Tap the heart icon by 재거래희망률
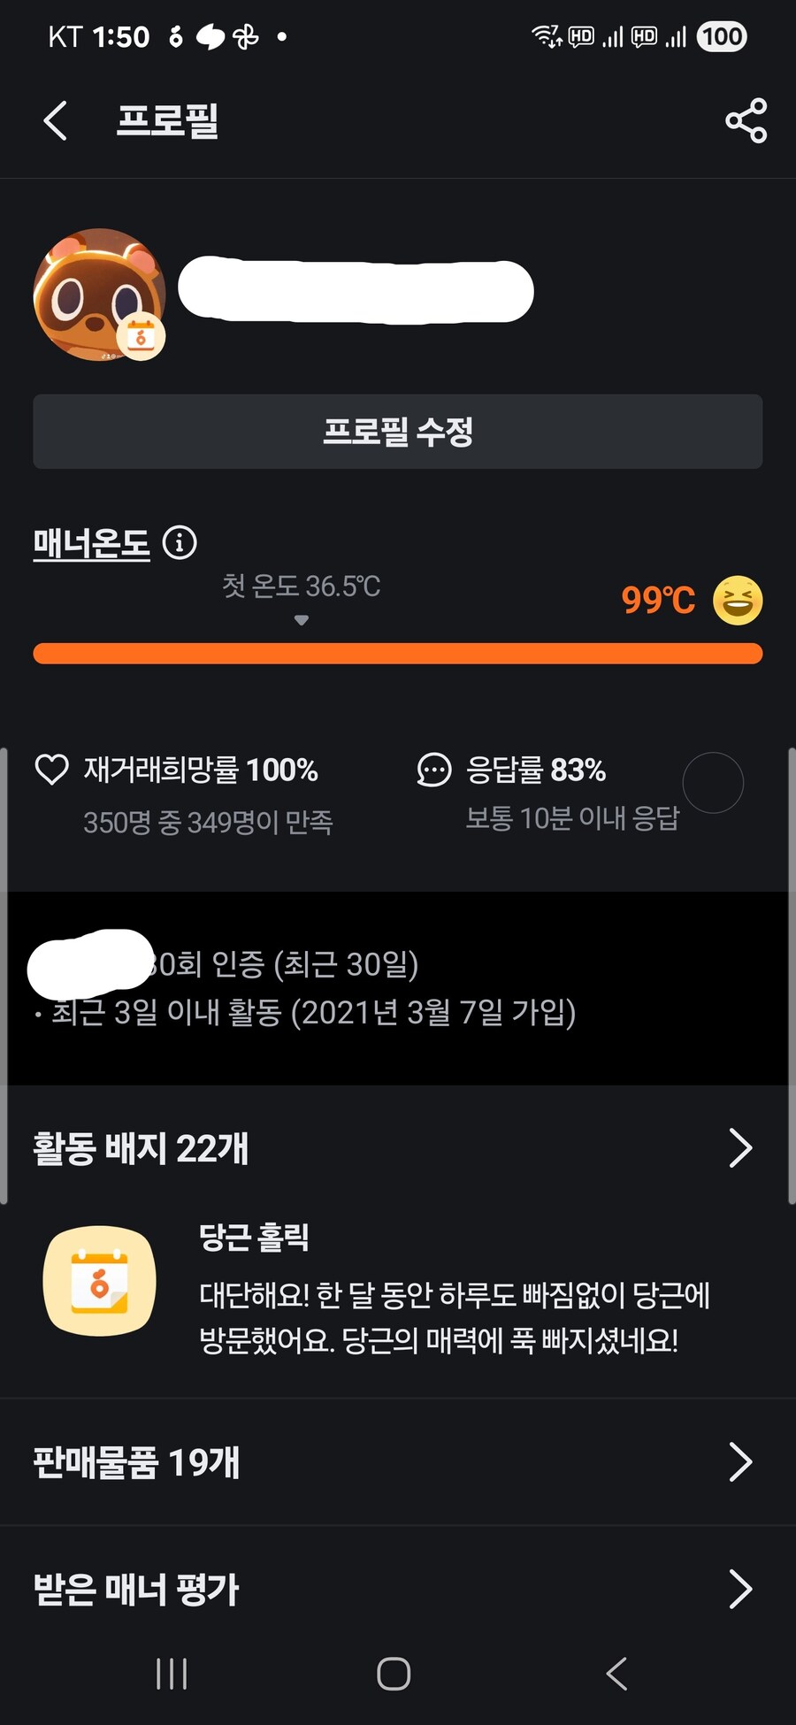This screenshot has height=1725, width=796. [51, 770]
